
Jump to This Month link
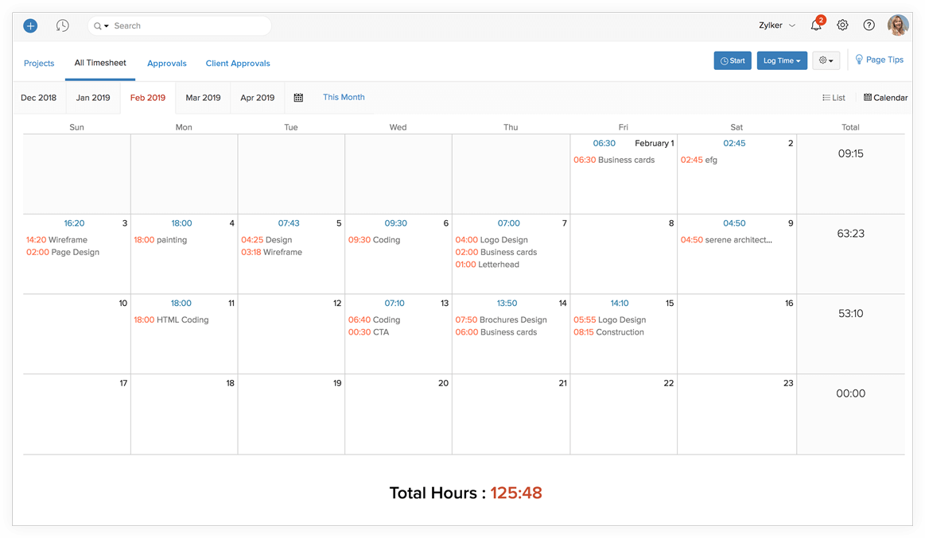[344, 97]
